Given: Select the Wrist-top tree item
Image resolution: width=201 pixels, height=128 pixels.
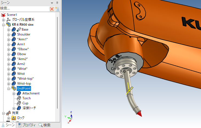Looking at the screenshot, I should pyautogui.click(x=24, y=84).
